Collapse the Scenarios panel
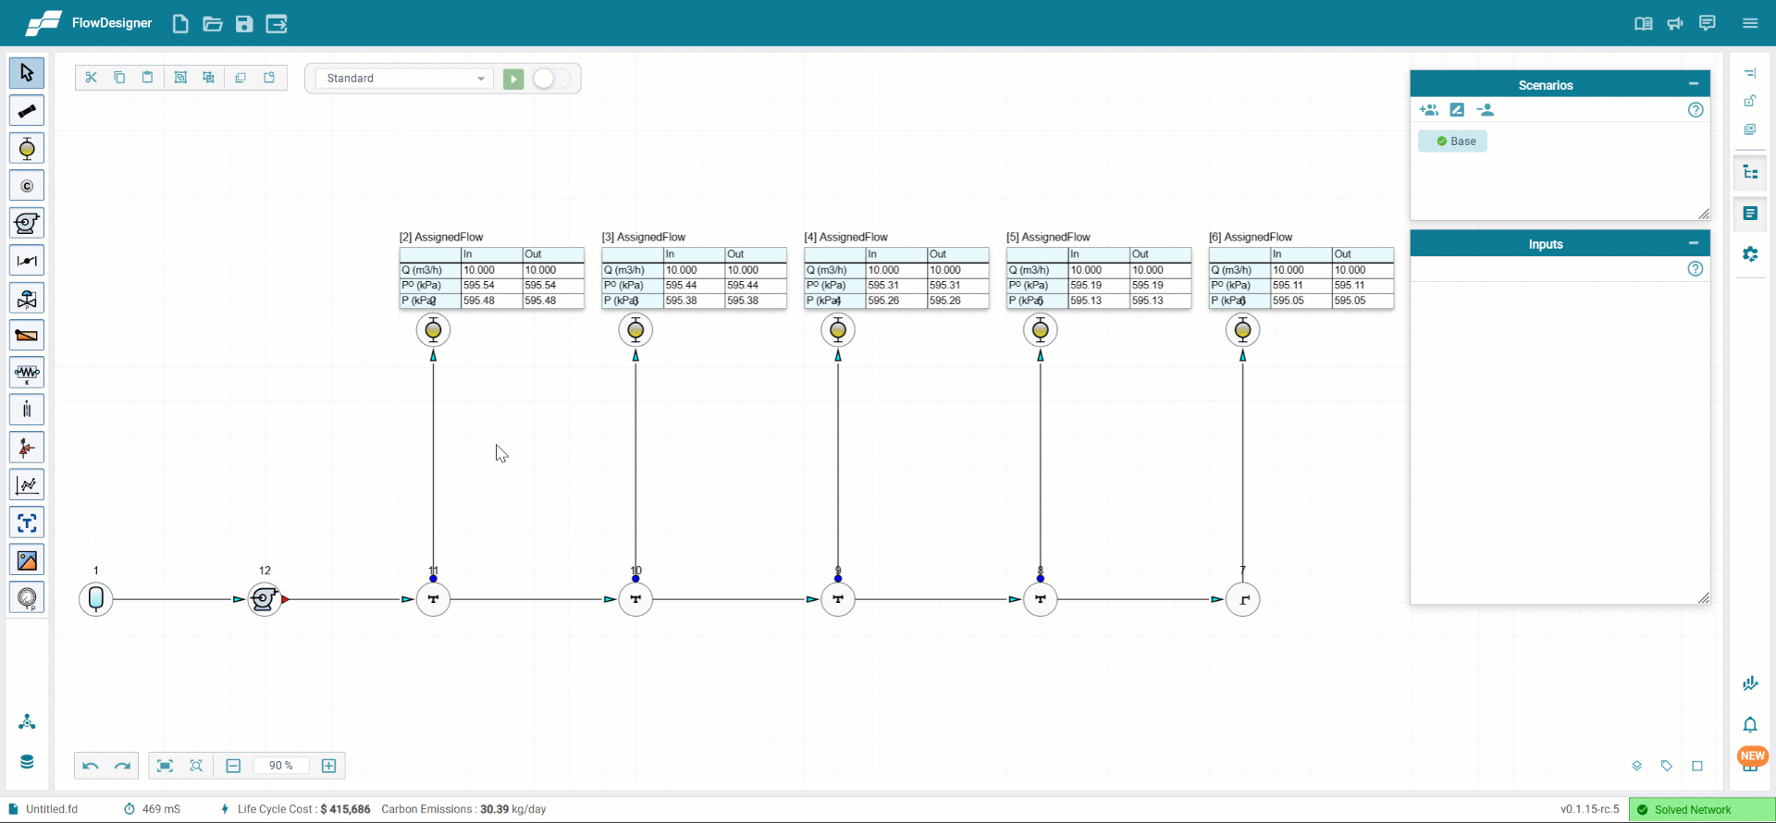 tap(1694, 84)
